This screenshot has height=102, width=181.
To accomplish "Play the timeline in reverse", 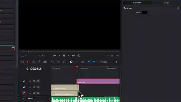I will (59, 56).
